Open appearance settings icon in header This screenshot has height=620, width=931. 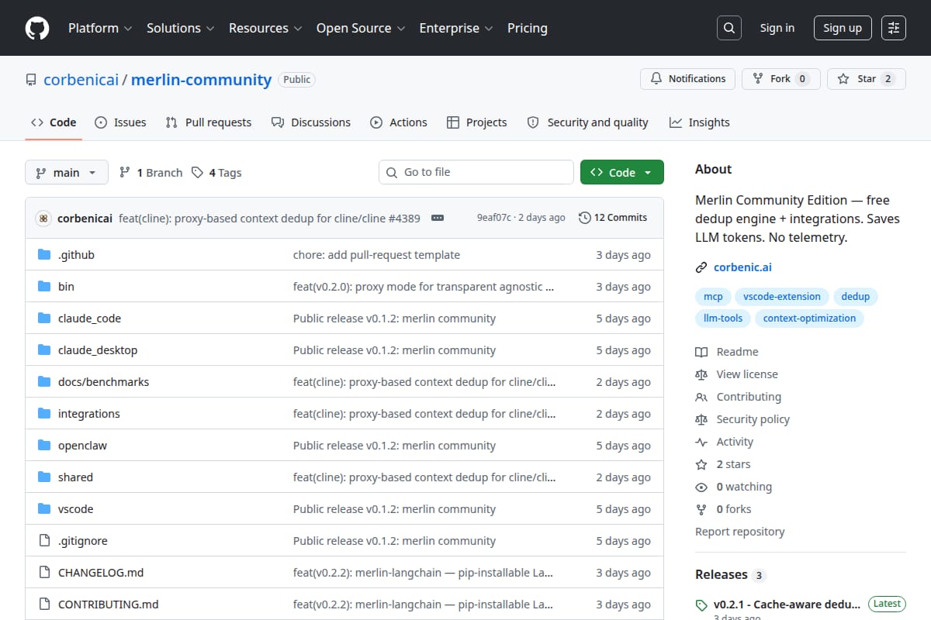point(894,28)
